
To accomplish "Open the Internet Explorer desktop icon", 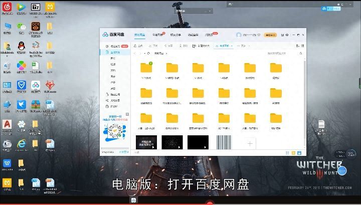I will click(21, 144).
